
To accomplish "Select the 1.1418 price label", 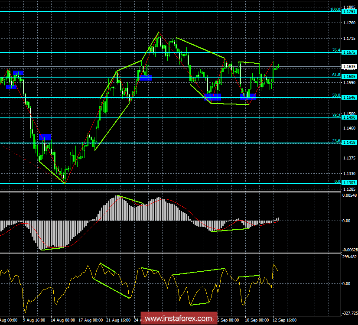I will pyautogui.click(x=349, y=143).
